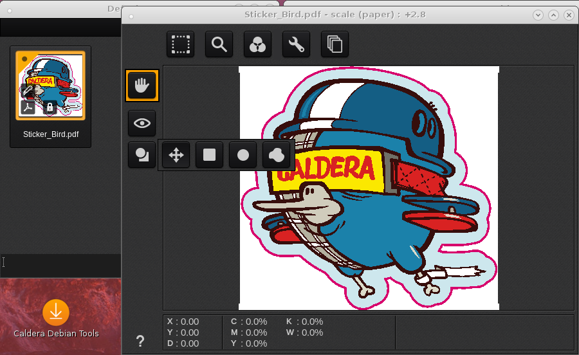
Task: Click the PDF badge on thumbnail
Action: point(28,108)
